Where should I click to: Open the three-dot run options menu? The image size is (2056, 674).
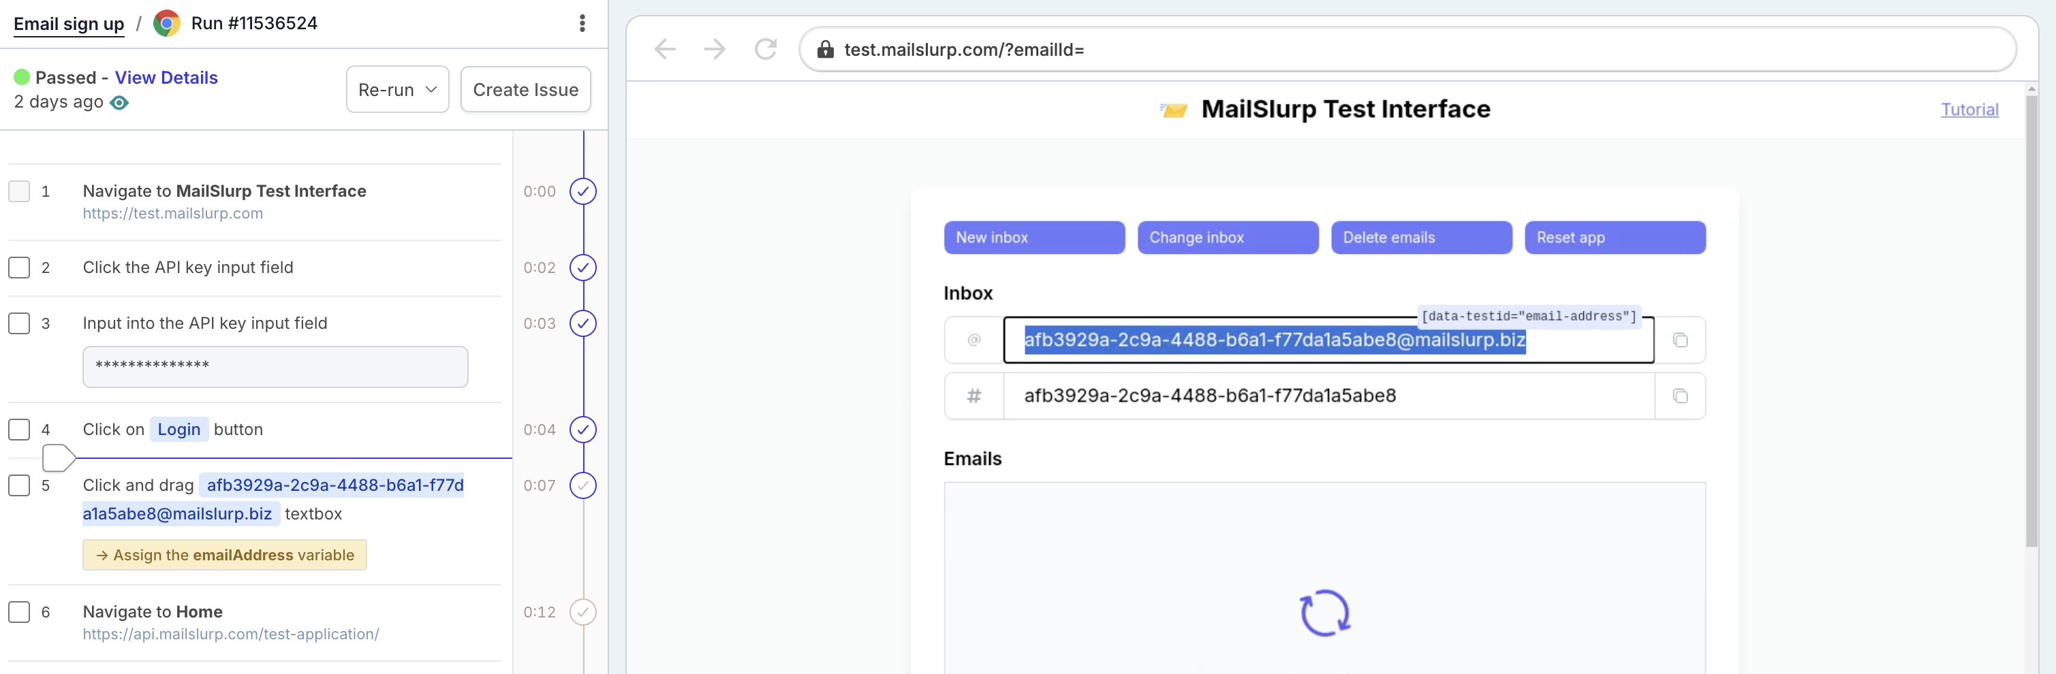[582, 23]
